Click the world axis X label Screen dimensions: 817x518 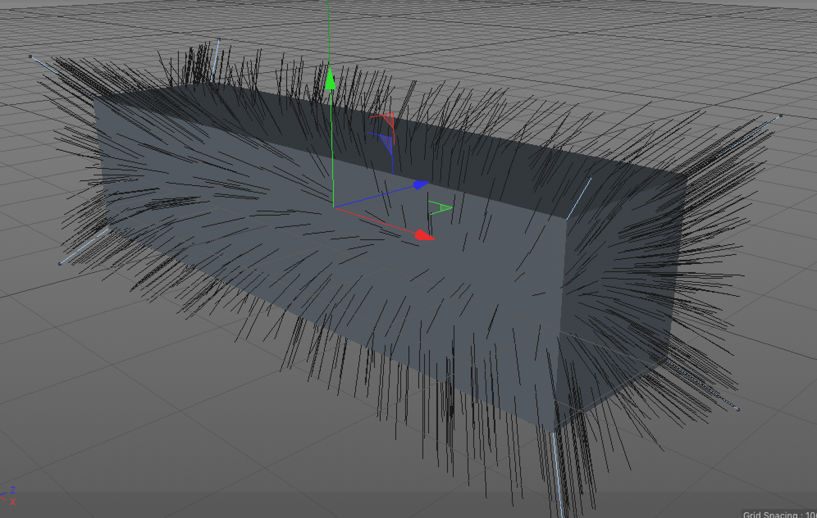tap(13, 502)
